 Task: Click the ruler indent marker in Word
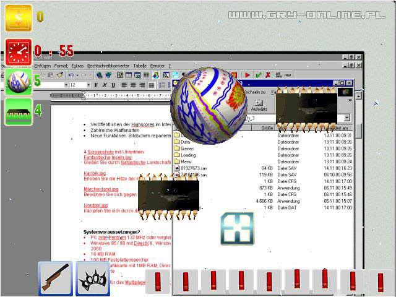84,96
